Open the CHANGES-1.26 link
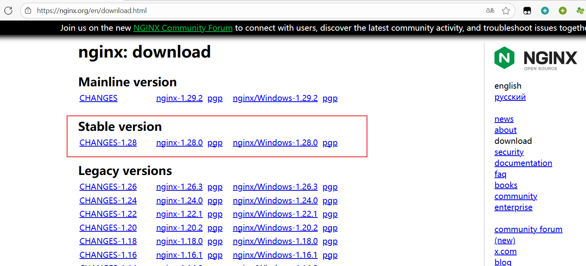 (x=108, y=187)
